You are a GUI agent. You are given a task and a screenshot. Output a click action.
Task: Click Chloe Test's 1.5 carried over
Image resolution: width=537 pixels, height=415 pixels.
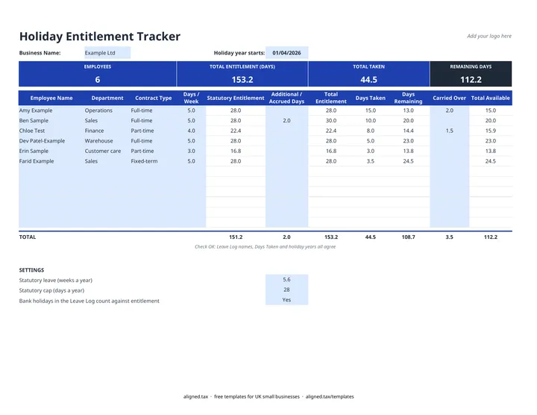coord(449,131)
